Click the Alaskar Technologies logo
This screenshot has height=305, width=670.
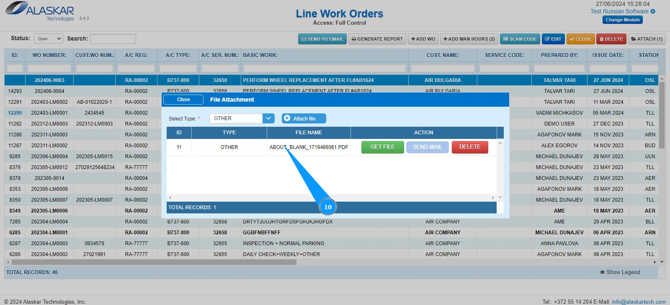40,12
